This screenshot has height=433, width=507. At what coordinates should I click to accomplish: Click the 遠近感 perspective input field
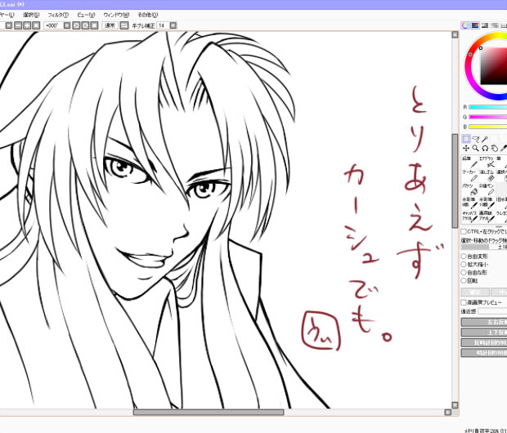(x=492, y=311)
